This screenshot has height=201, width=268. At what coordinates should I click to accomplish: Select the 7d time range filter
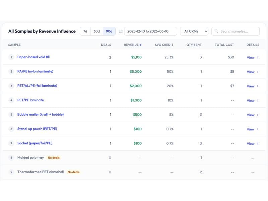[x=85, y=31]
